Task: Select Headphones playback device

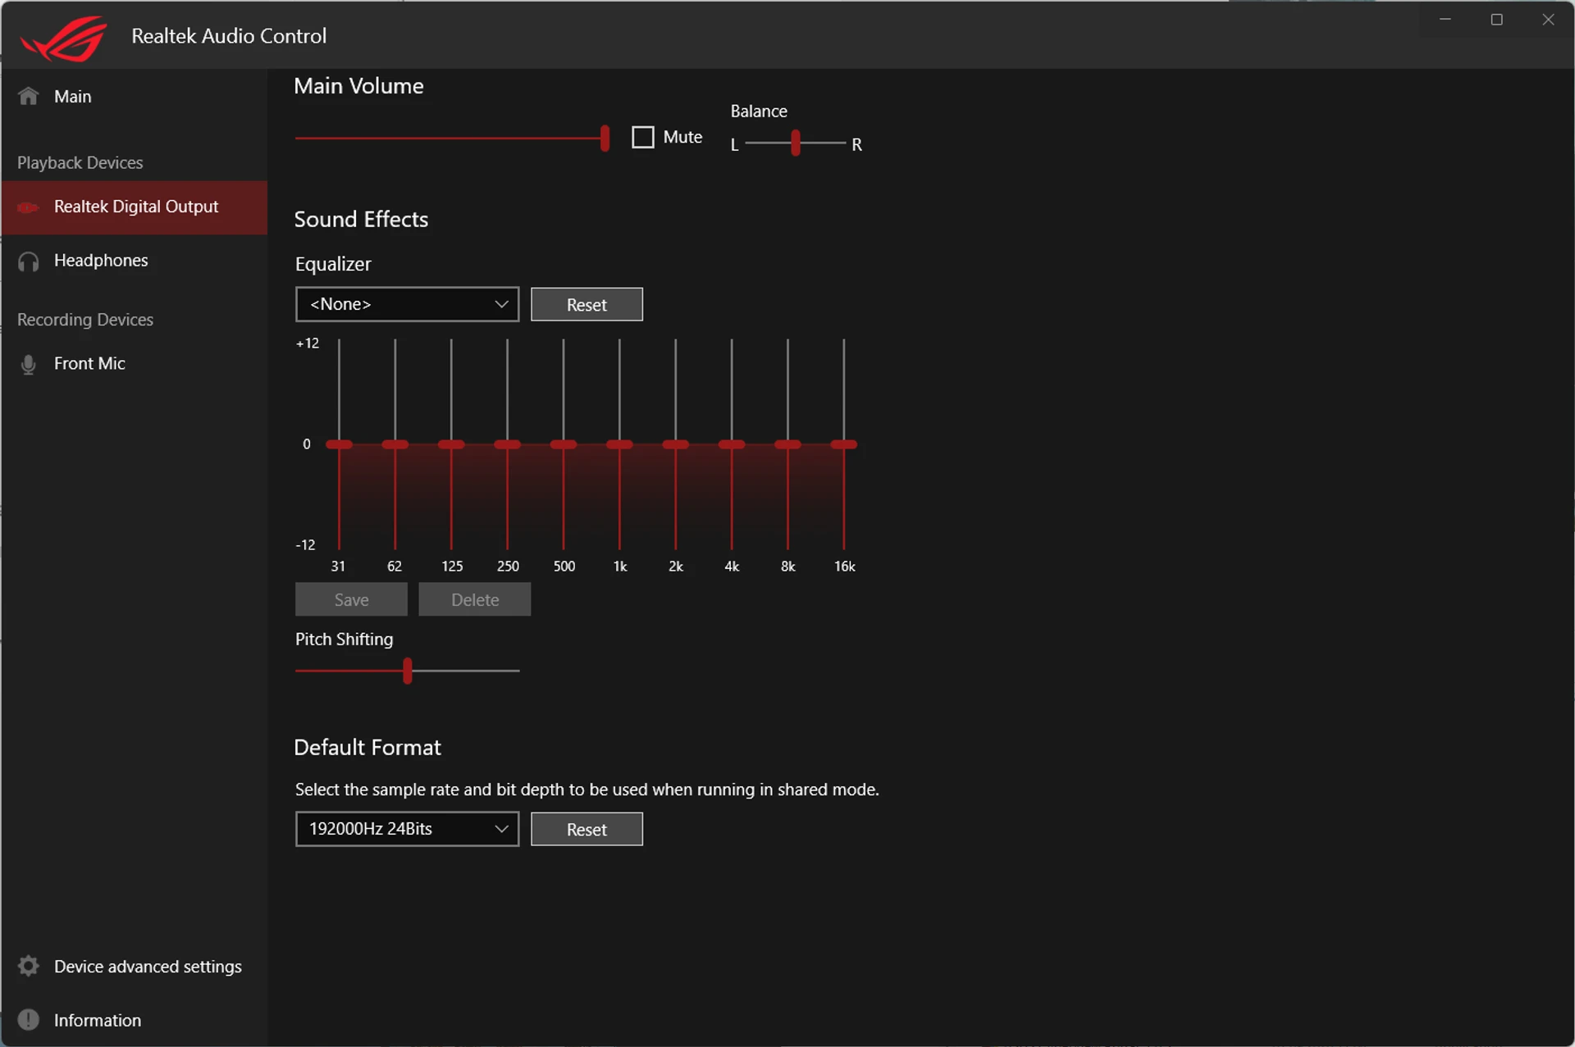Action: pyautogui.click(x=135, y=261)
